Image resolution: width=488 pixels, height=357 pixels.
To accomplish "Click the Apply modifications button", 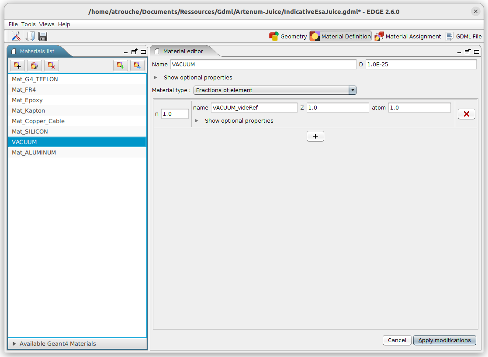I will (444, 340).
